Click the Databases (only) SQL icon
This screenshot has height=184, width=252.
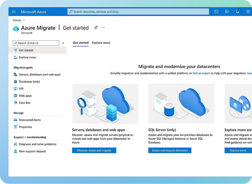point(15,81)
